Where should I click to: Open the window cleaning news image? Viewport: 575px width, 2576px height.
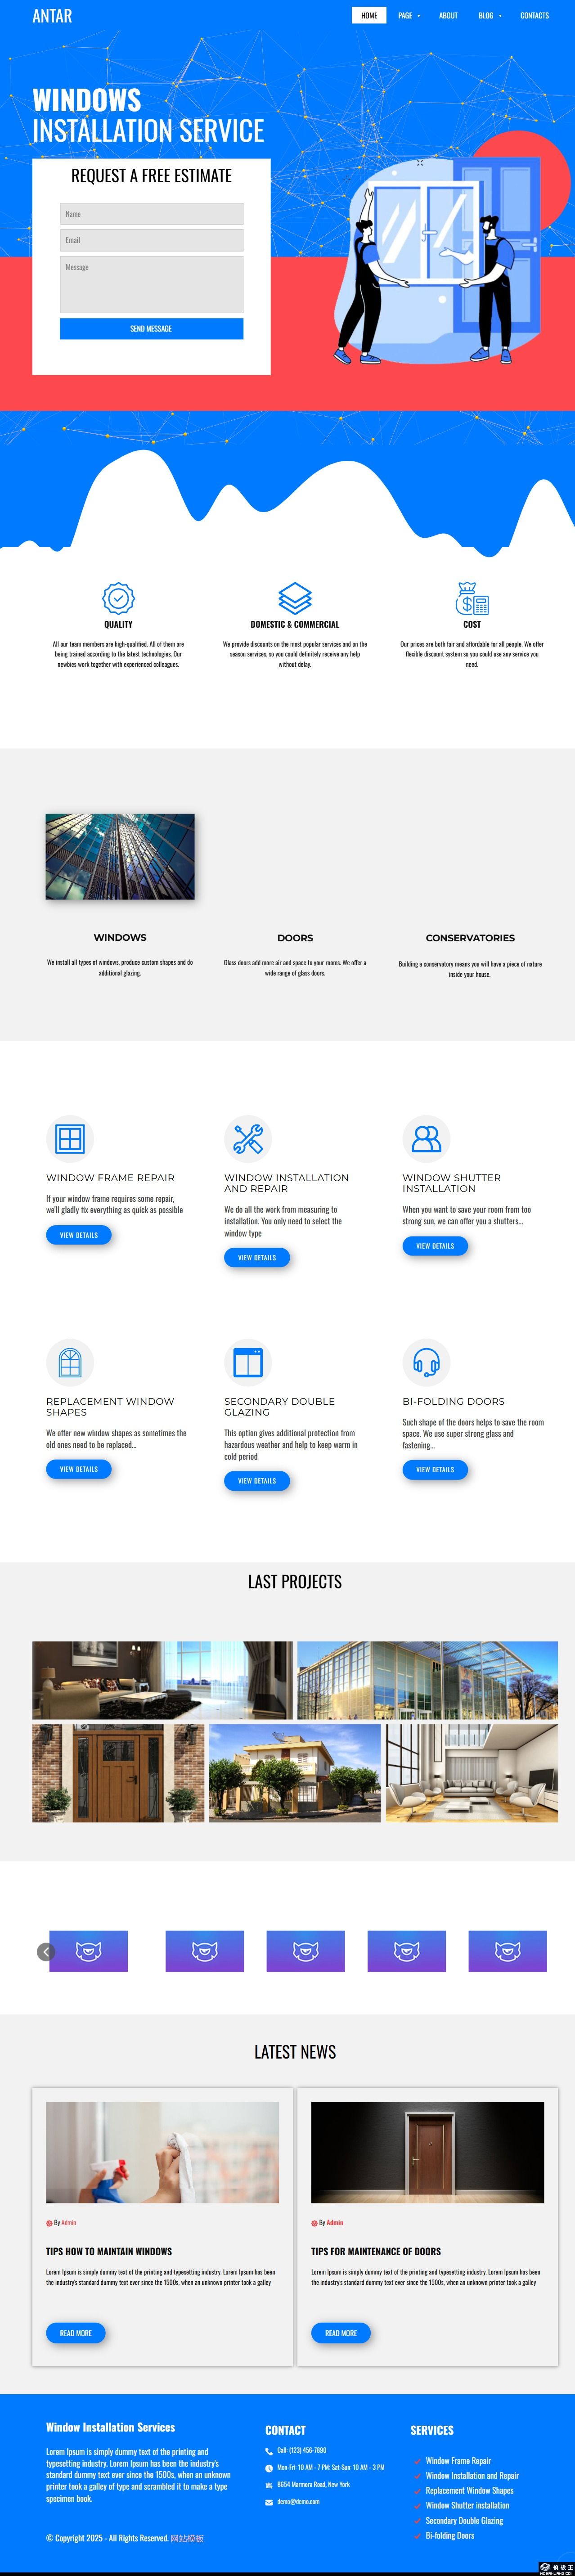(162, 2152)
